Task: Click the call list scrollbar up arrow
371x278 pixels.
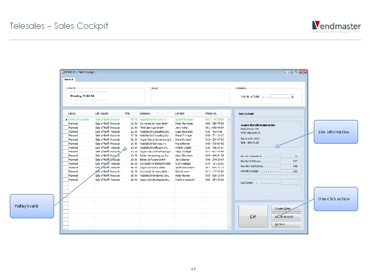Action: 229,119
